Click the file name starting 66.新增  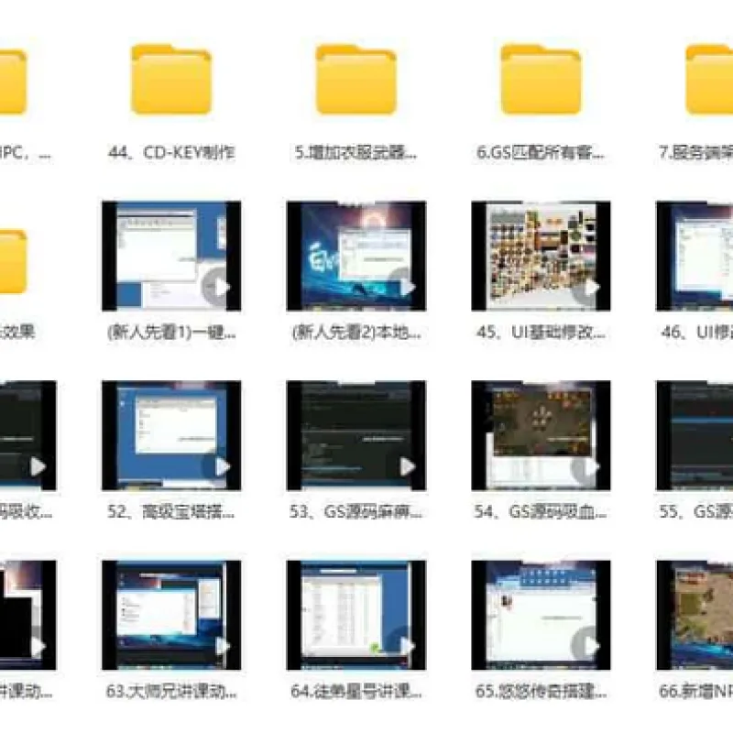coord(696,692)
